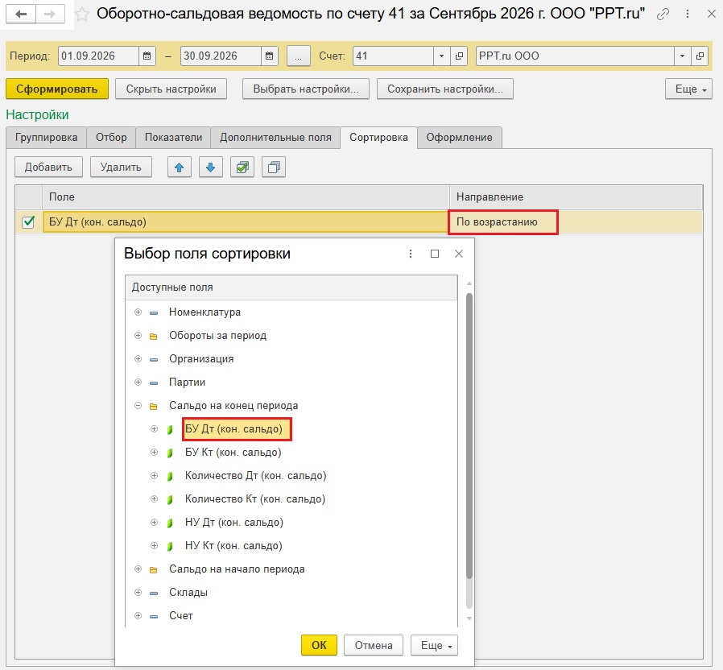Check all sorting fields icon
723x670 pixels.
coord(242,167)
